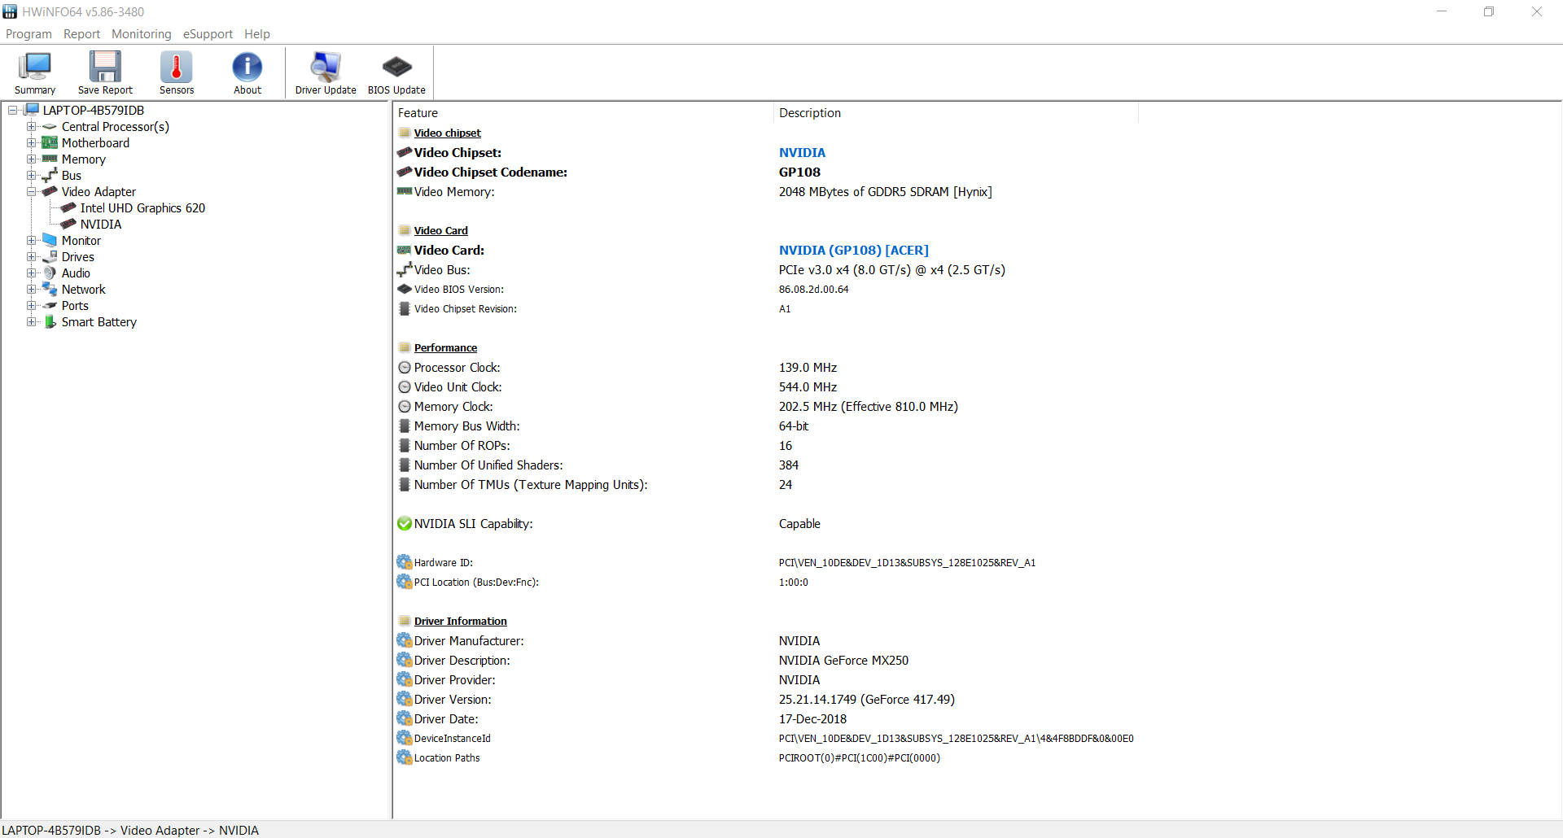This screenshot has width=1563, height=838.
Task: Collapse the Video Adapter tree node
Action: click(31, 192)
